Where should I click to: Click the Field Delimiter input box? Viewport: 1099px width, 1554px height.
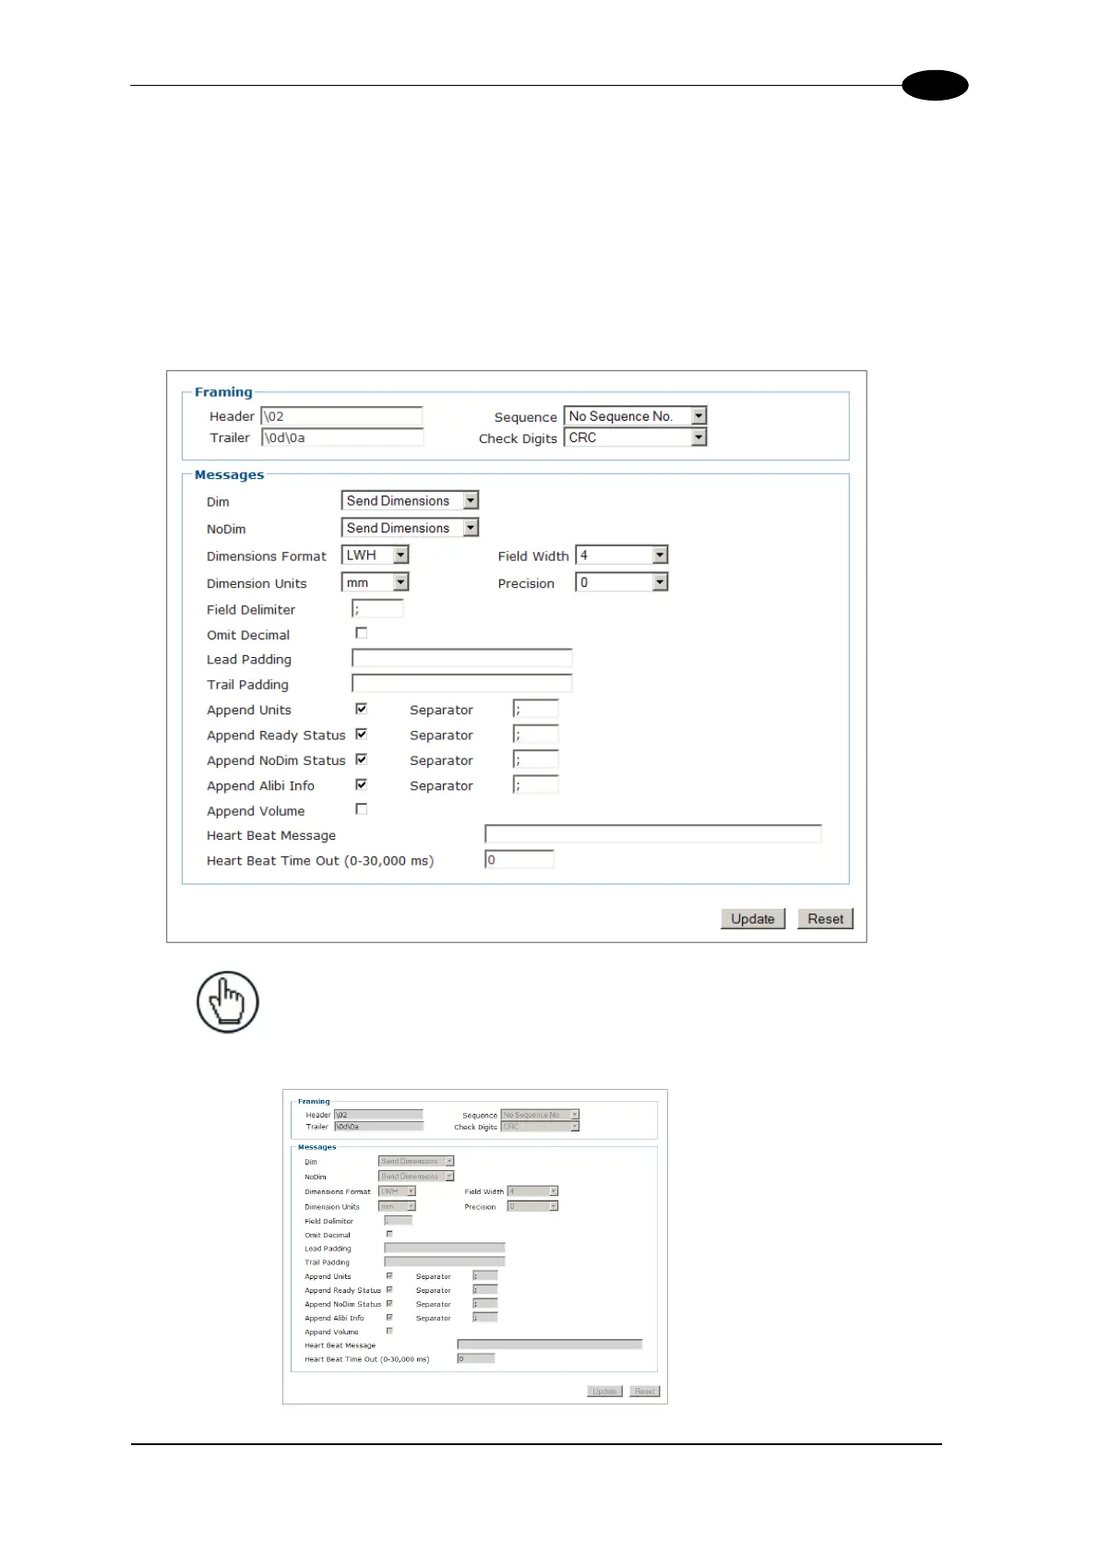[377, 609]
